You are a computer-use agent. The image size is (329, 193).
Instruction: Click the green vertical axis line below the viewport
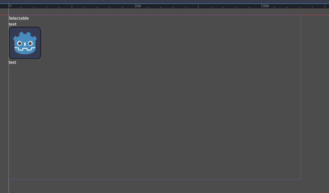(x=9, y=186)
